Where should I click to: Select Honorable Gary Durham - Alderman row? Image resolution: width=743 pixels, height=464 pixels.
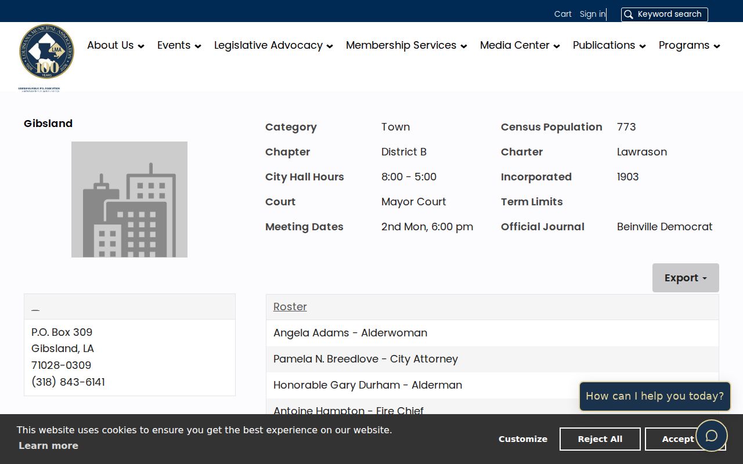492,385
